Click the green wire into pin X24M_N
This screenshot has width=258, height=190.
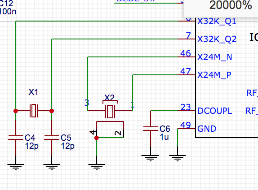133,57
